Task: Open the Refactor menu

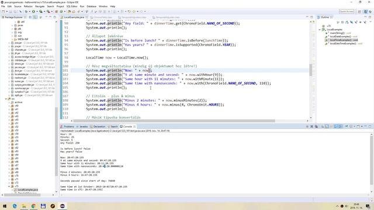Action: tap(28, 6)
